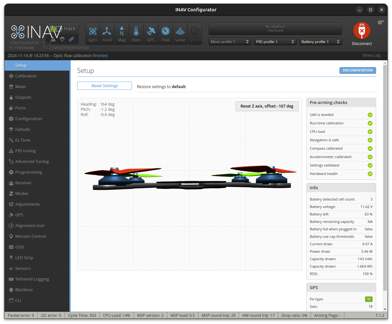Open the Sensors tab

[x=37, y=268]
